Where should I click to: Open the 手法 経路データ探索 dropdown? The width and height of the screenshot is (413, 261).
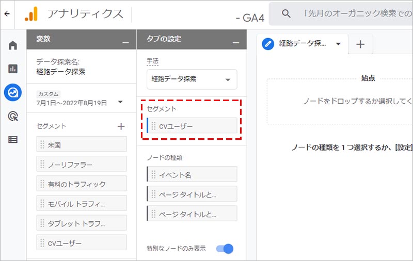[192, 79]
